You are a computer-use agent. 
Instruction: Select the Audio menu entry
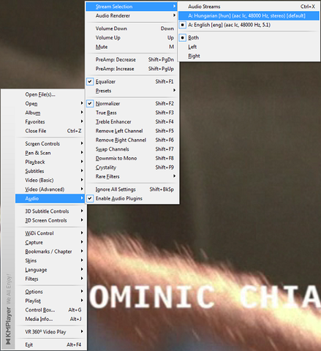click(50, 198)
